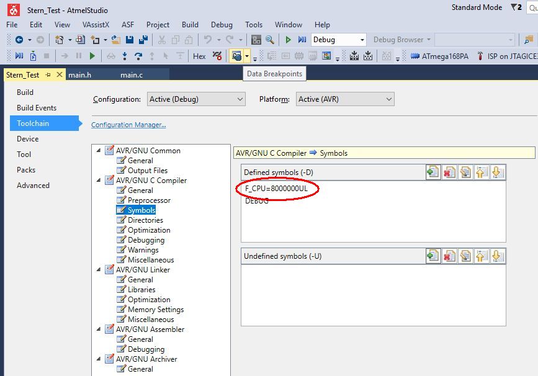Click the green Start Without Debugging arrow
The height and width of the screenshot is (376, 538).
pos(288,40)
